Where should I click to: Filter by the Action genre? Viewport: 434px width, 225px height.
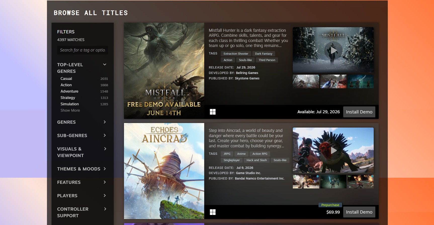coord(66,85)
